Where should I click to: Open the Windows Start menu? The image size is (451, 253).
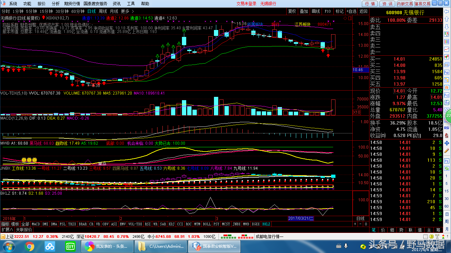click(x=8, y=246)
